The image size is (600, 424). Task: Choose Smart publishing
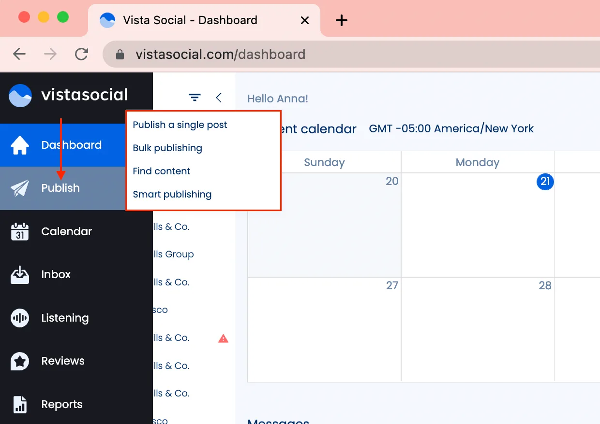pos(172,194)
